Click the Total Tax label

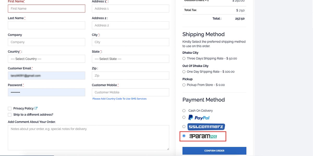tap(190, 10)
